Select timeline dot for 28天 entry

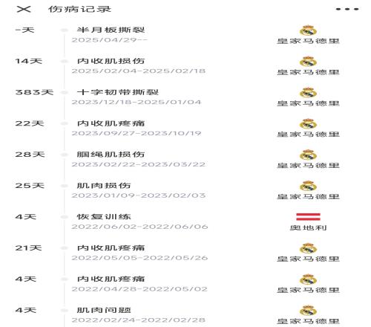point(65,155)
